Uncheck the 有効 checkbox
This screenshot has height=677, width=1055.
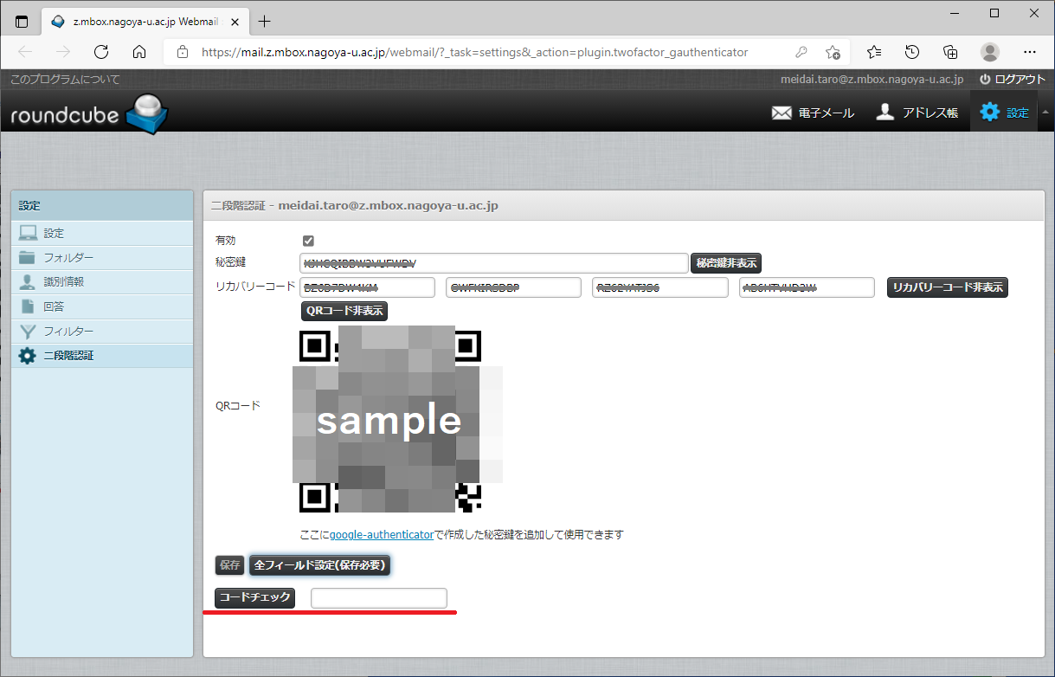(308, 241)
